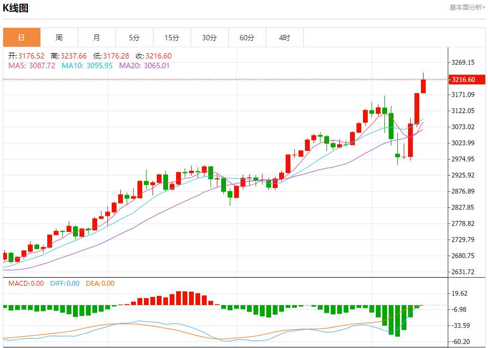Select the 4时 timeframe

click(x=285, y=38)
